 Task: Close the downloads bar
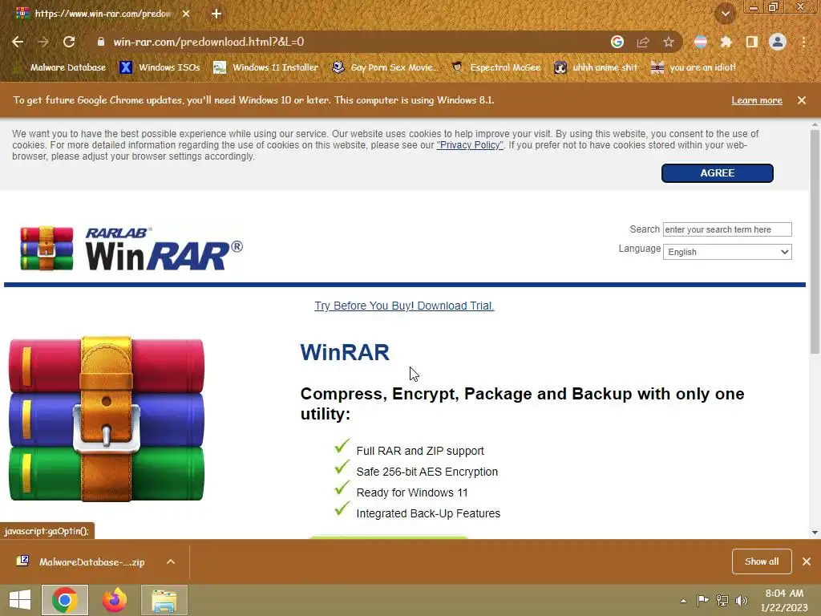coord(807,561)
